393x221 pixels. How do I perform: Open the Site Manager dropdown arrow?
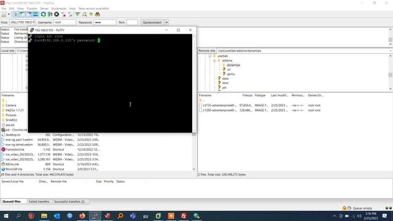point(9,14)
